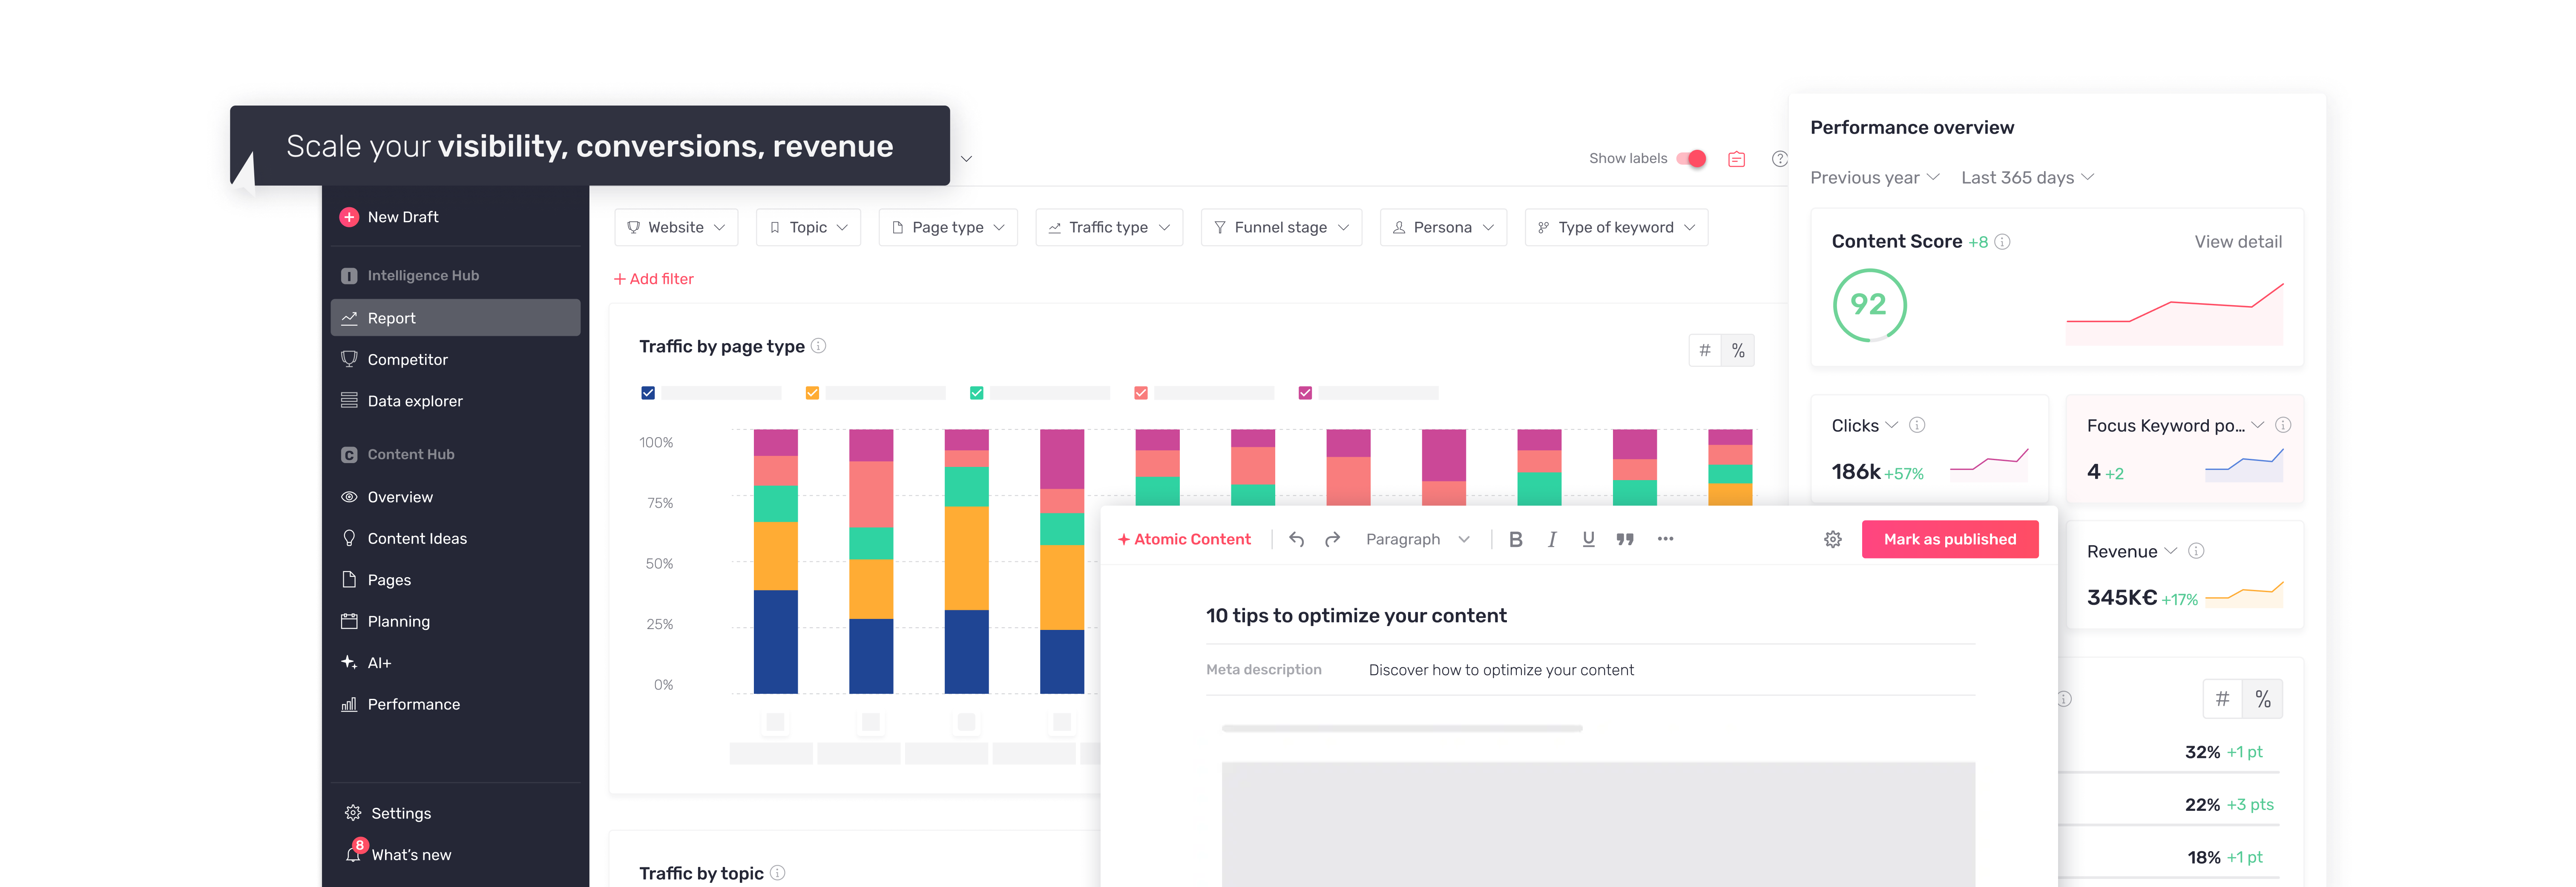Go to Content Ideas in sidebar
Image resolution: width=2576 pixels, height=887 pixels.
tap(416, 538)
